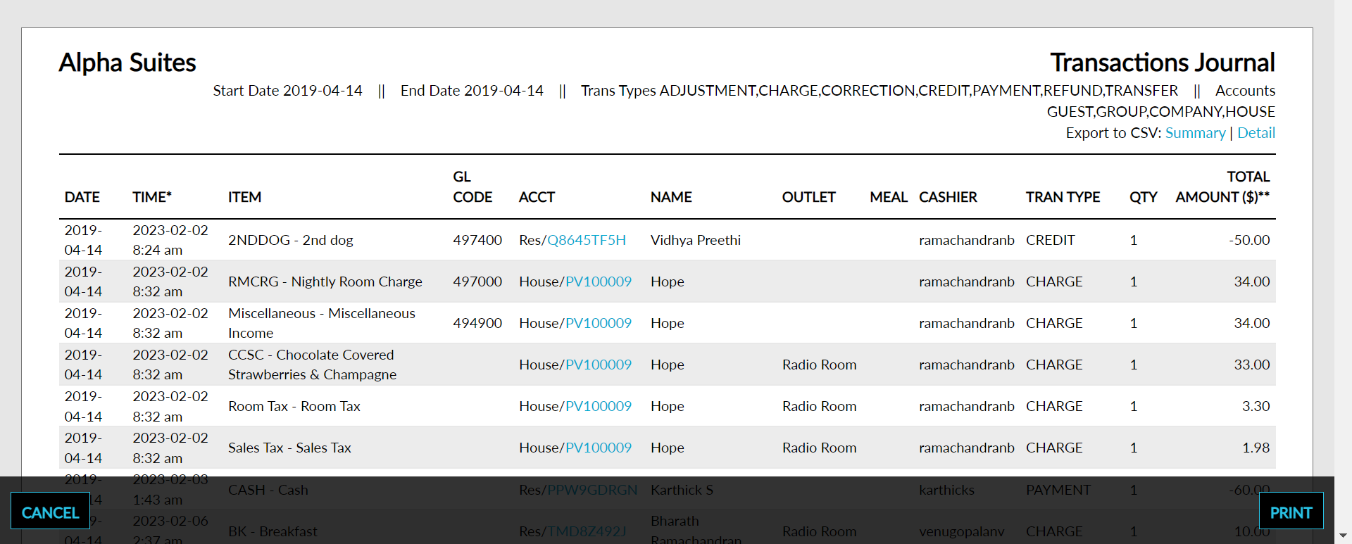This screenshot has height=544, width=1352.
Task: Open PV100009 link in Miscellaneous Income row
Action: click(x=599, y=323)
